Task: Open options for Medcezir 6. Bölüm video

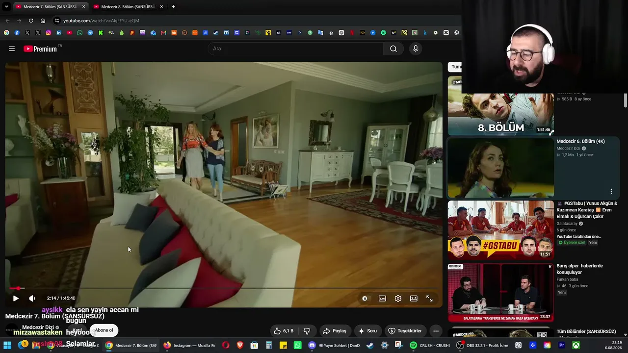Action: pyautogui.click(x=611, y=191)
